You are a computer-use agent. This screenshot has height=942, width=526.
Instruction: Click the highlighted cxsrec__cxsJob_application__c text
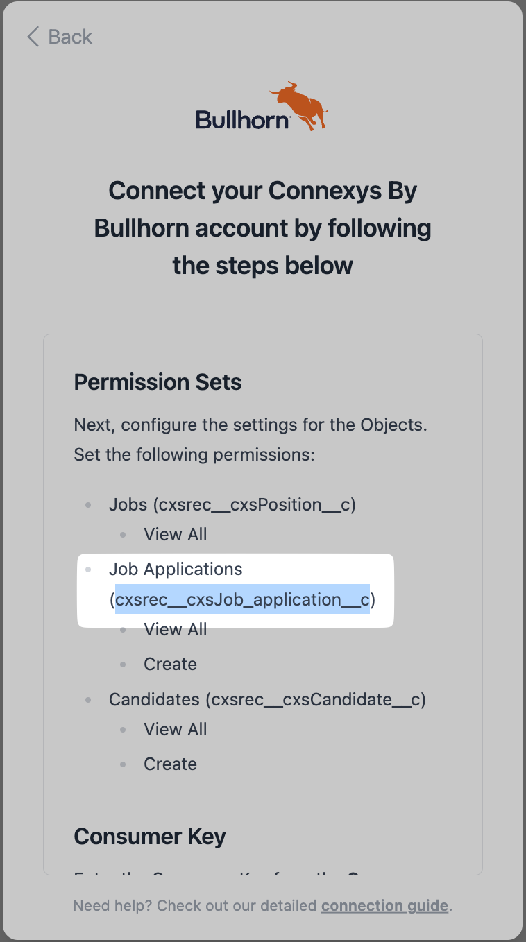coord(242,599)
